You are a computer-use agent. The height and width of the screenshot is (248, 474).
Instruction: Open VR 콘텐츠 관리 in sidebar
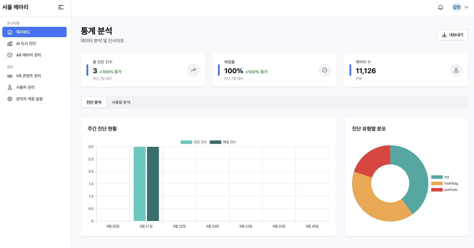(x=34, y=76)
